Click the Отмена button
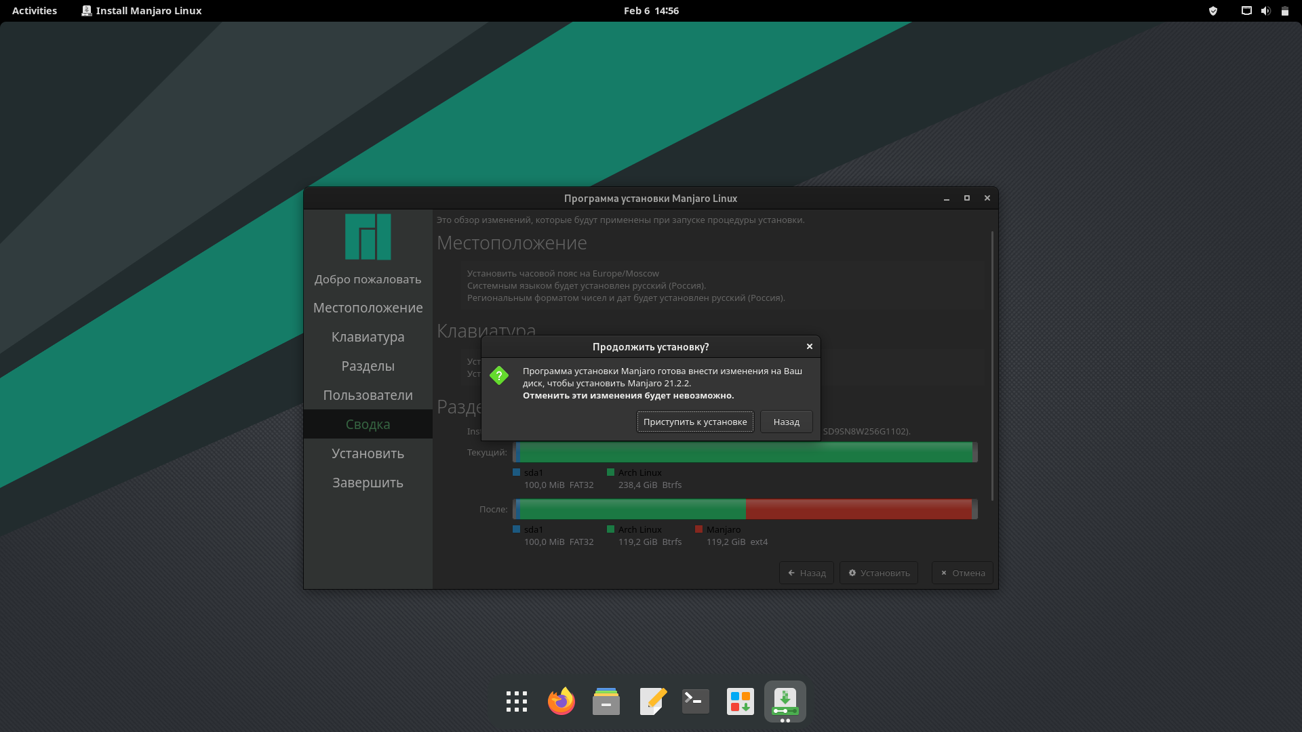1302x732 pixels. pos(962,573)
